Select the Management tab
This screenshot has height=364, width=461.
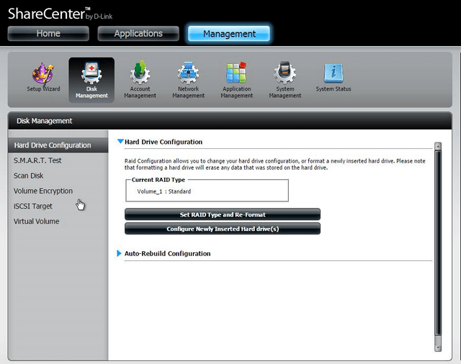[x=229, y=34]
